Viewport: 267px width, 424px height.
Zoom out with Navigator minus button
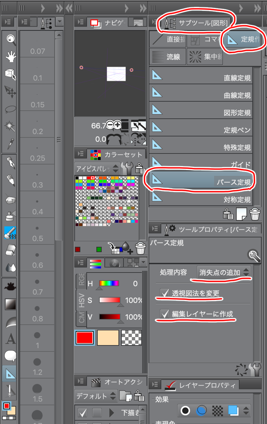pyautogui.click(x=110, y=125)
